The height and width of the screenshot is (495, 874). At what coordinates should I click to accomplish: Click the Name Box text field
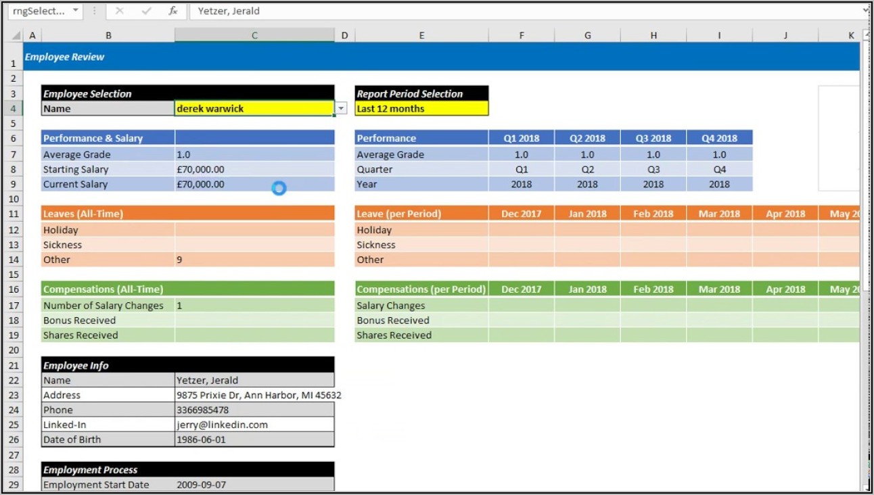pos(39,11)
